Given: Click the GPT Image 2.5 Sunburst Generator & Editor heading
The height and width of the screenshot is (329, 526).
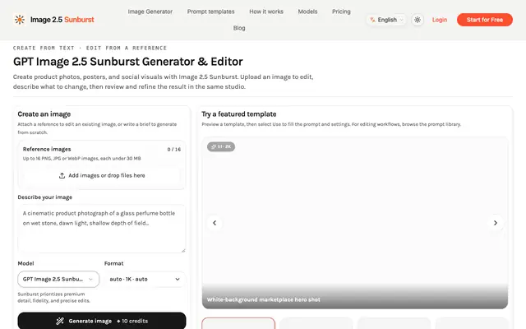Looking at the screenshot, I should tap(128, 62).
